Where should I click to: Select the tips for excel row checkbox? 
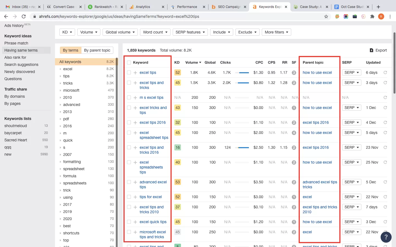point(129,197)
